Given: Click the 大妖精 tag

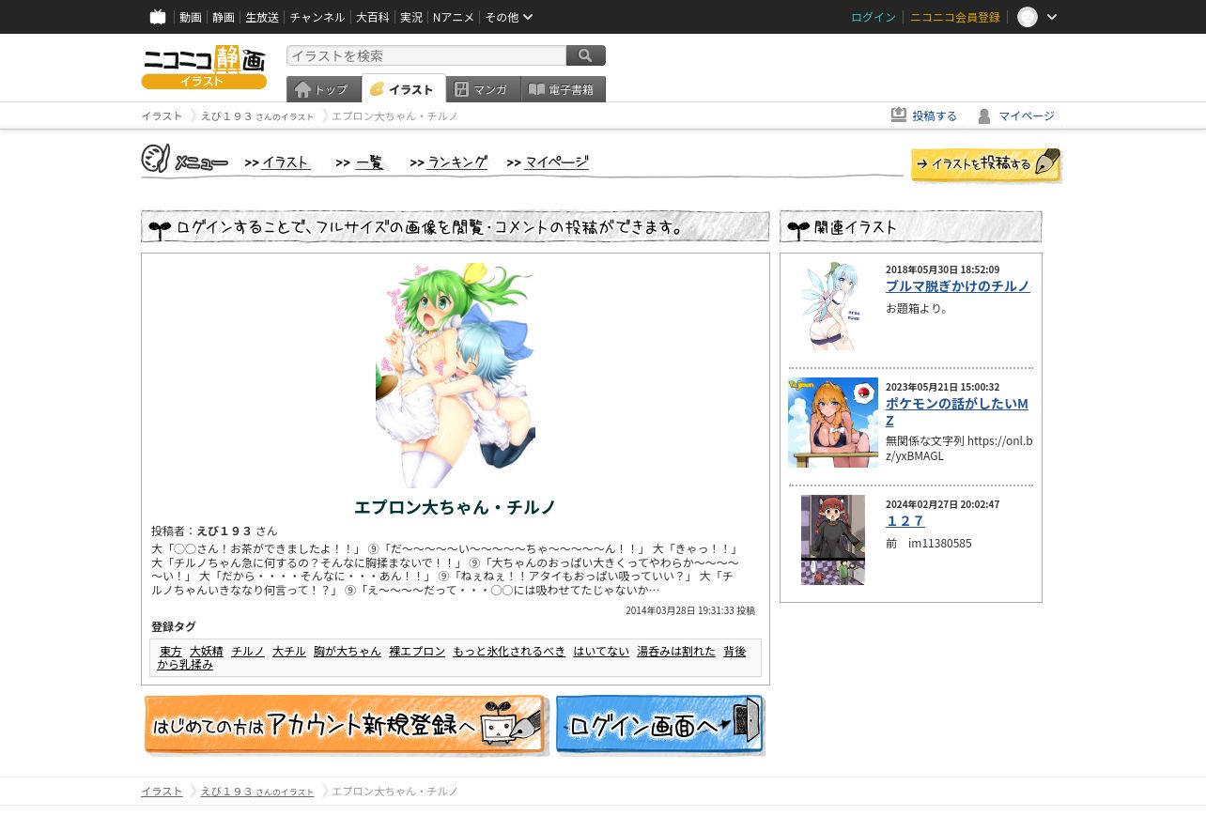Looking at the screenshot, I should point(207,651).
